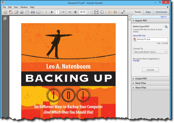Click the Open file toolbar icon
Image resolution: width=174 pixels, height=123 pixels.
coord(5,12)
